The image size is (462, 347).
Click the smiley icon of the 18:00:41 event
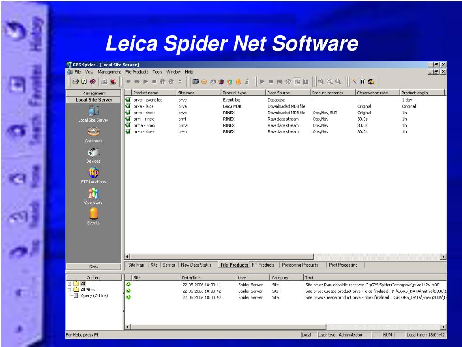[129, 285]
